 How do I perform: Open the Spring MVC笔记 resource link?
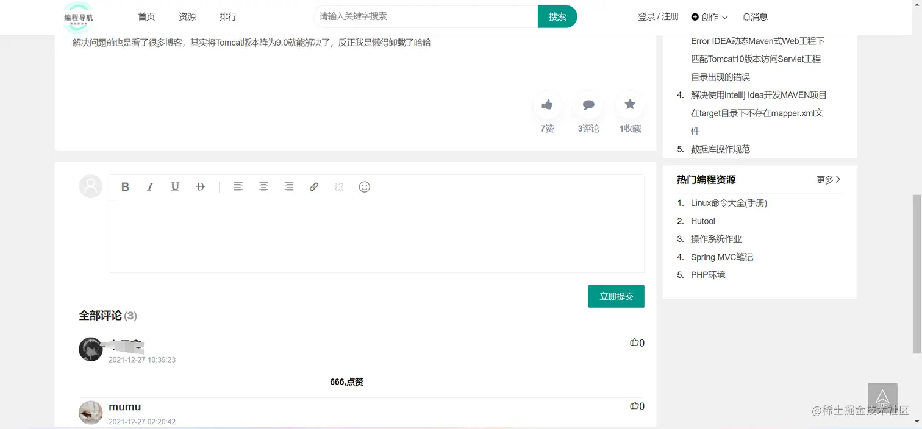pyautogui.click(x=722, y=257)
